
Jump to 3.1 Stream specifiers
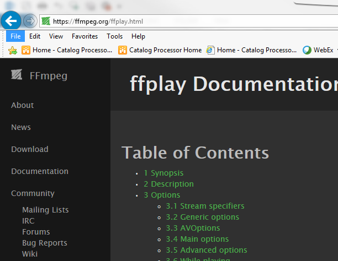pos(205,206)
